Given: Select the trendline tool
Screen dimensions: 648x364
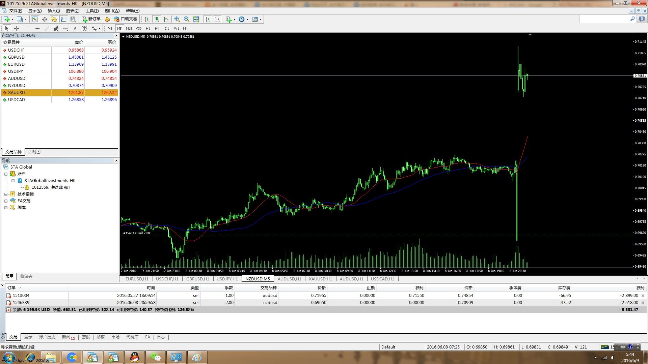Looking at the screenshot, I should coord(47,28).
